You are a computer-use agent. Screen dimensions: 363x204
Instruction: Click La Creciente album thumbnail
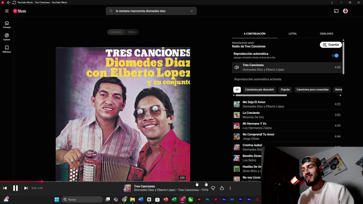[237, 115]
